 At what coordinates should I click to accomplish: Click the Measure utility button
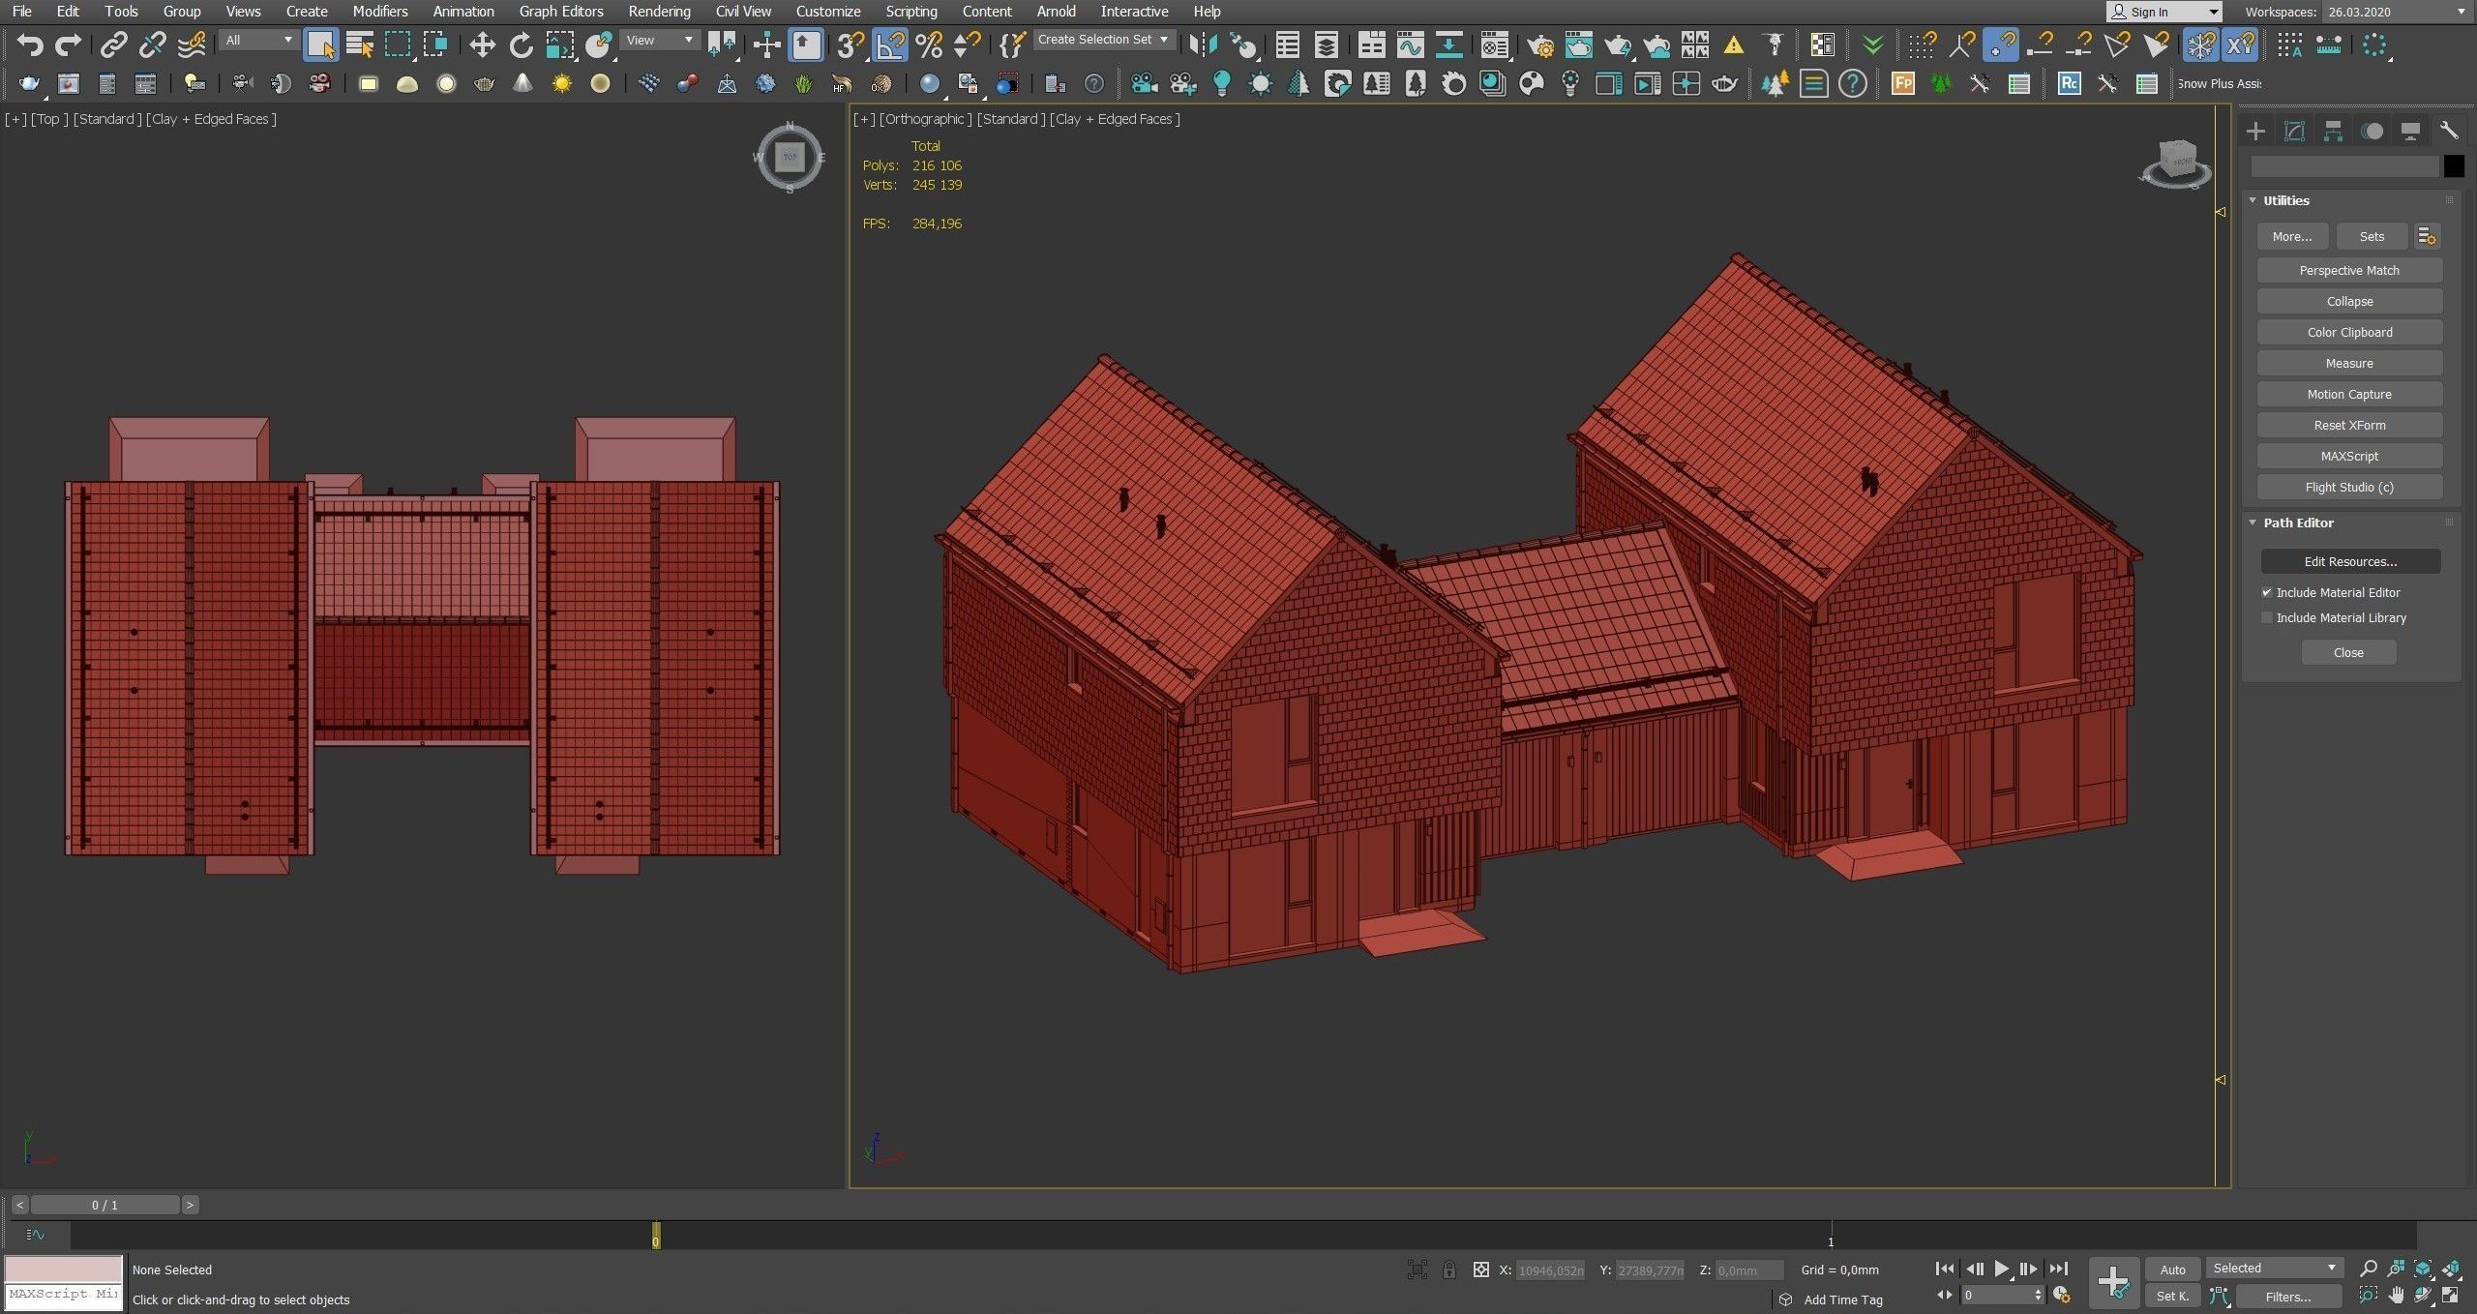[2349, 364]
